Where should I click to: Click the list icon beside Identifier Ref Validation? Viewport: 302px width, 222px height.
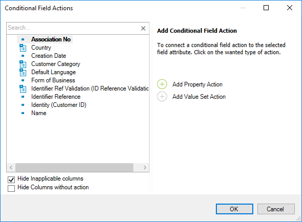click(x=23, y=89)
